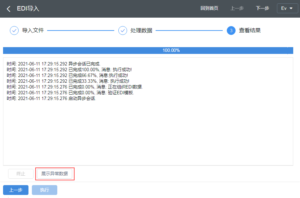Click 上一步 in the top header bar
The width and height of the screenshot is (300, 198).
click(x=237, y=8)
